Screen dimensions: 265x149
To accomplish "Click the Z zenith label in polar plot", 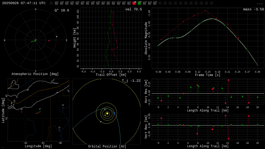I will point(35,40).
